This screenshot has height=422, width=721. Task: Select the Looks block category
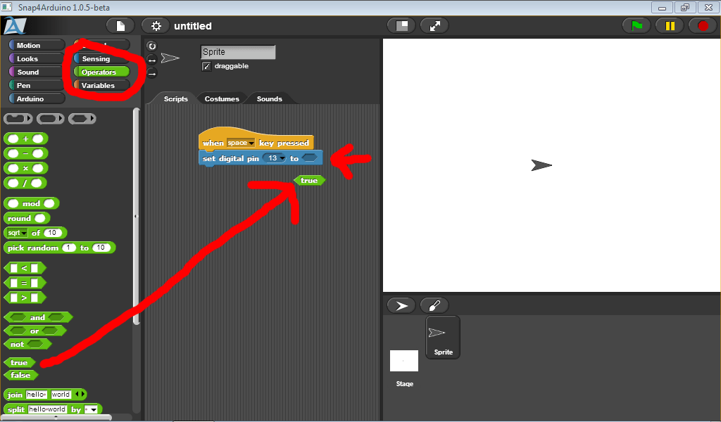pos(37,58)
